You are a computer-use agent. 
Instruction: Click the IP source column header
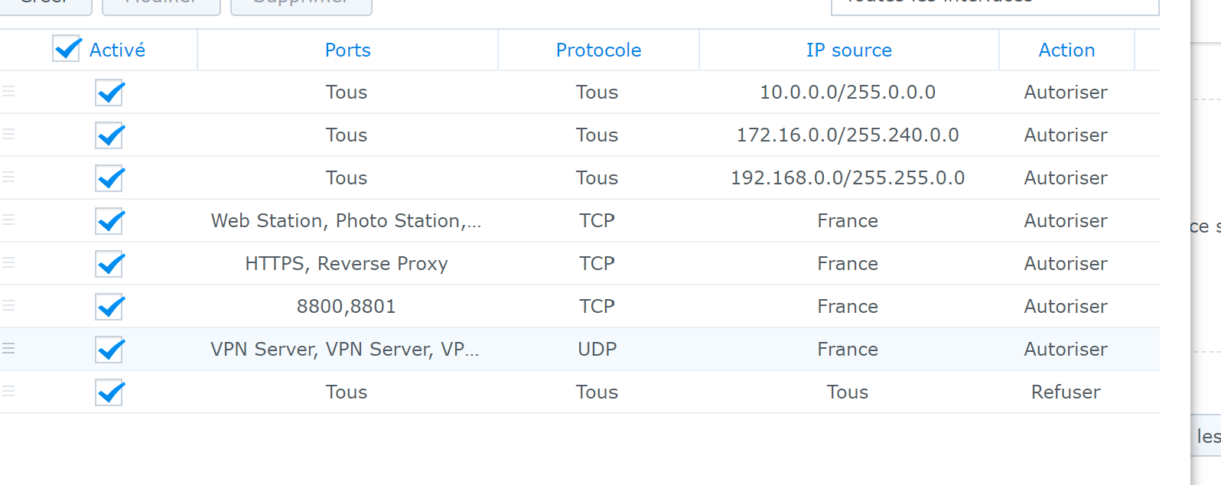pos(848,50)
